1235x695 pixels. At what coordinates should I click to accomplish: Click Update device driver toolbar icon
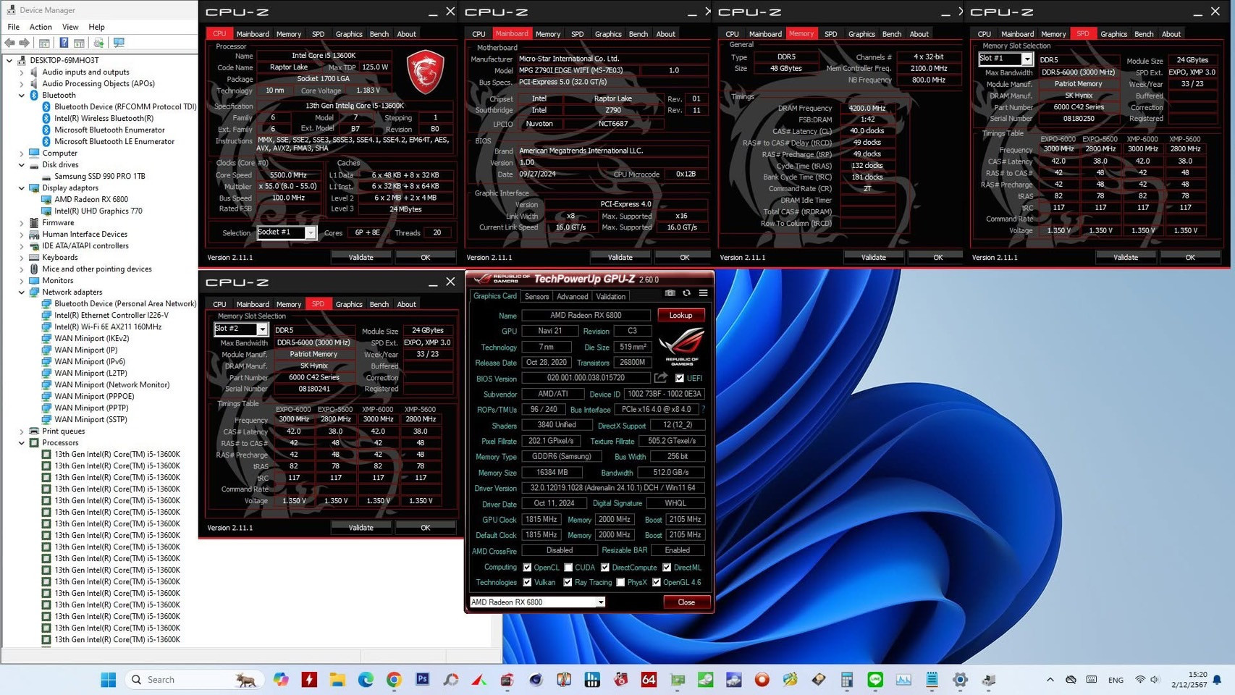pyautogui.click(x=98, y=43)
